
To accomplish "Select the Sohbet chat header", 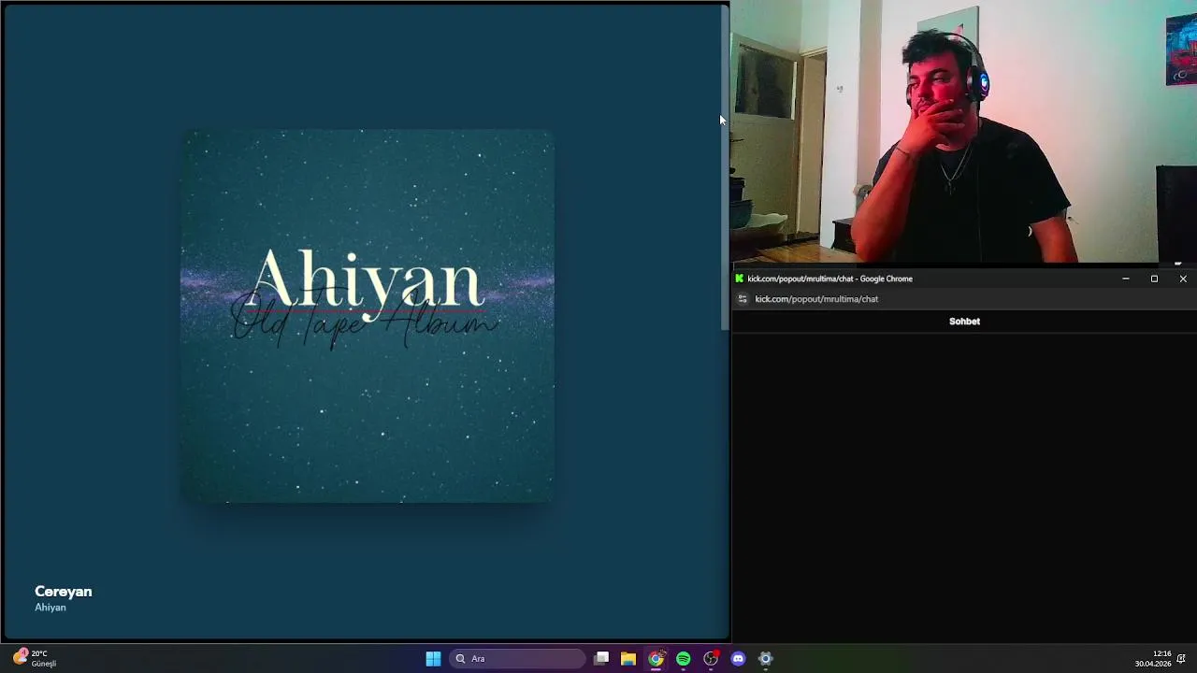I will tap(964, 322).
